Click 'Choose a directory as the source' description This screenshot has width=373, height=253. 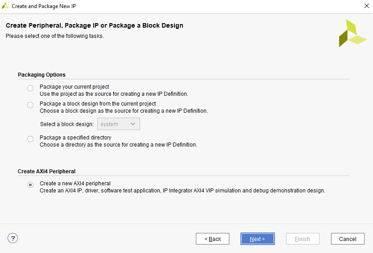118,145
